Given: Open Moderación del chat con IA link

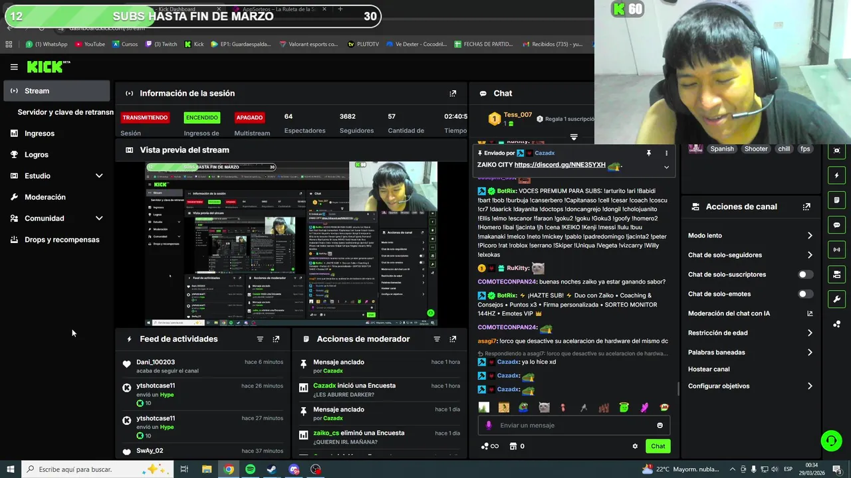Looking at the screenshot, I should [751, 313].
